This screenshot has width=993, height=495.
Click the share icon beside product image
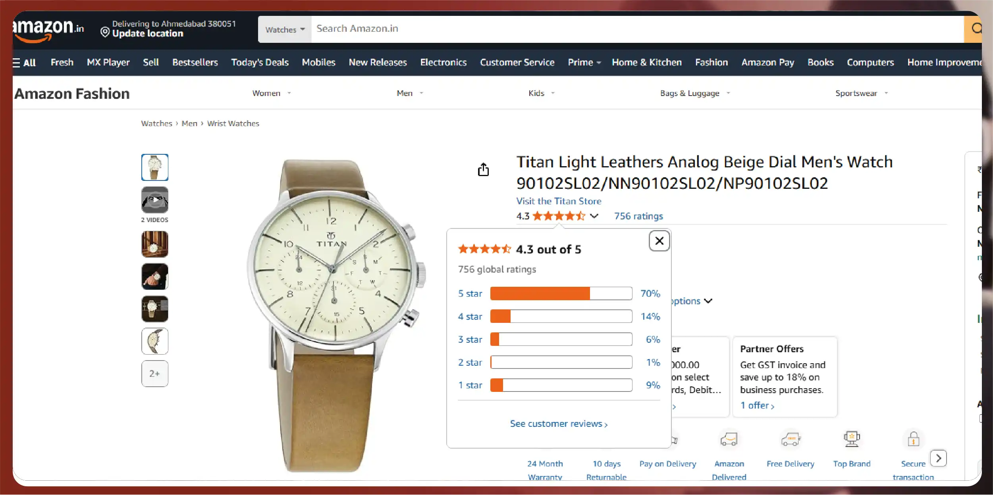(x=483, y=170)
